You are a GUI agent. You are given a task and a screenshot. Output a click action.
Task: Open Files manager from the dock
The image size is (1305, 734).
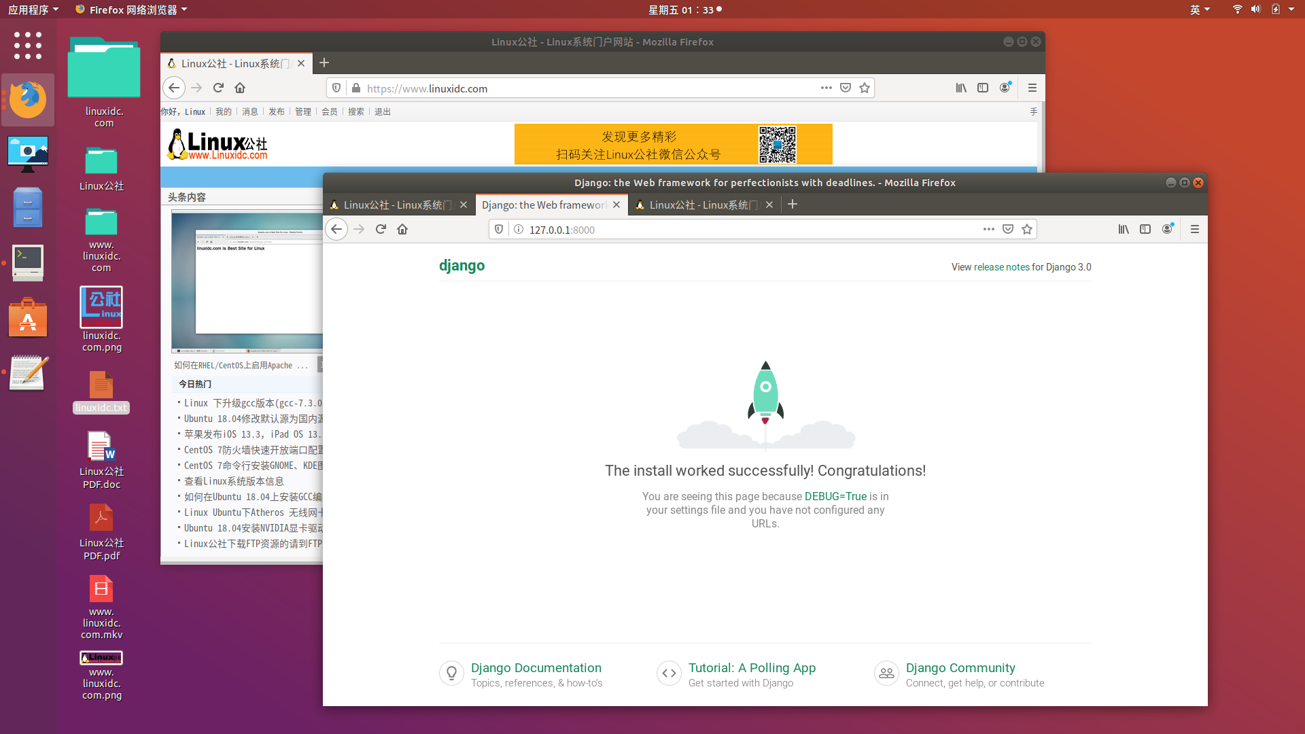point(28,207)
